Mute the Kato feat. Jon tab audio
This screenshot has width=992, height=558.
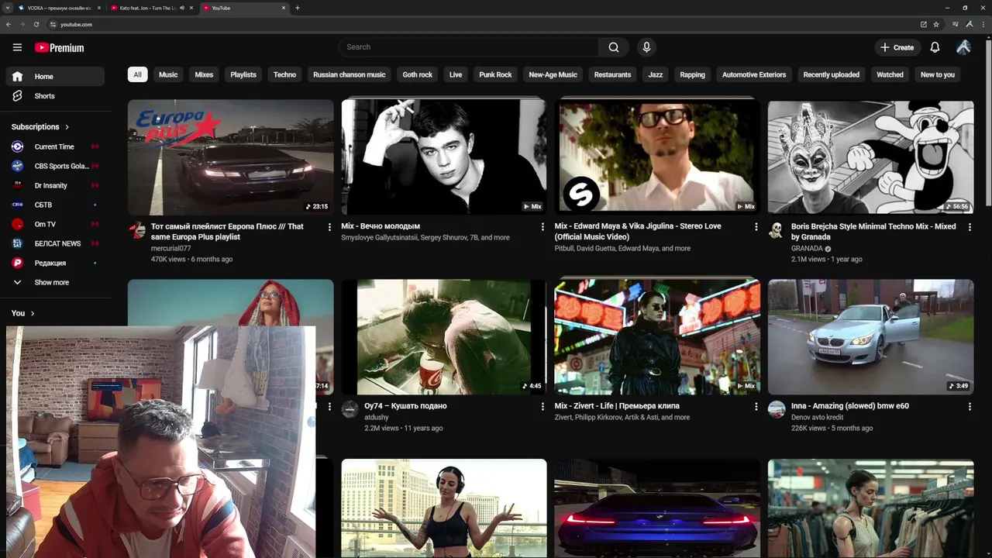(x=181, y=8)
